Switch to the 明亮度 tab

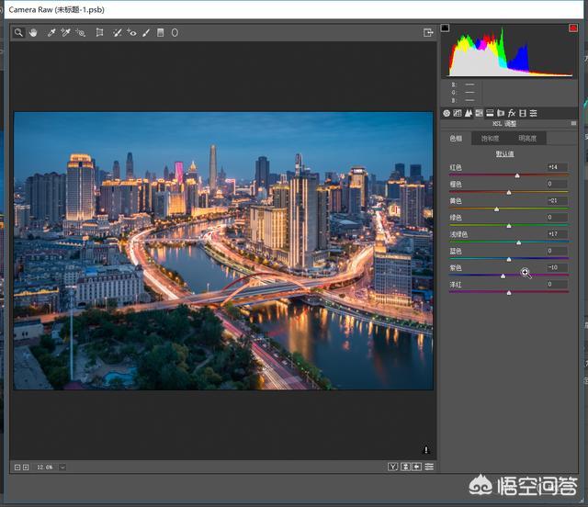pos(527,138)
